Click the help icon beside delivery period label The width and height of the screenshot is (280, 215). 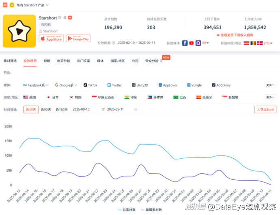click(x=113, y=43)
